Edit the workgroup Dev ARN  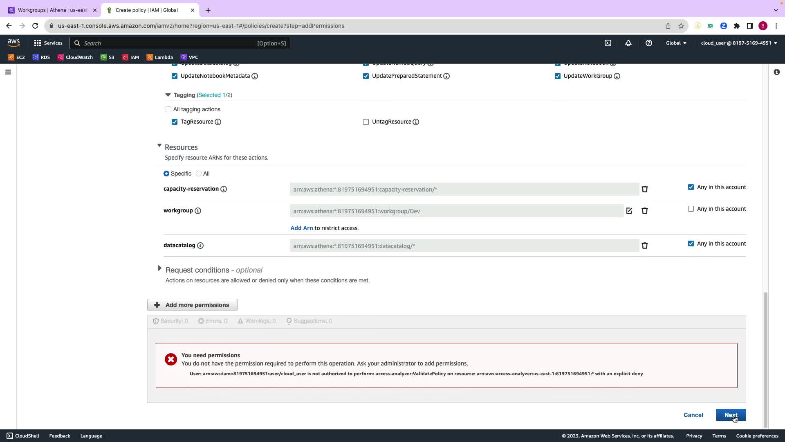[x=629, y=211]
